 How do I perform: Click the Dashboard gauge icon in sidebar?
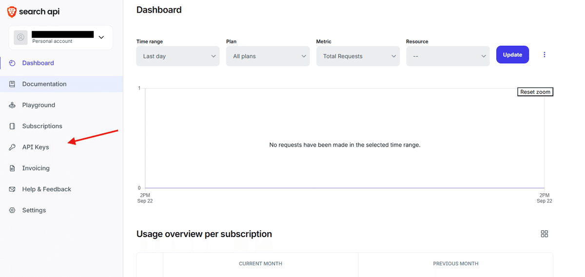[12, 63]
